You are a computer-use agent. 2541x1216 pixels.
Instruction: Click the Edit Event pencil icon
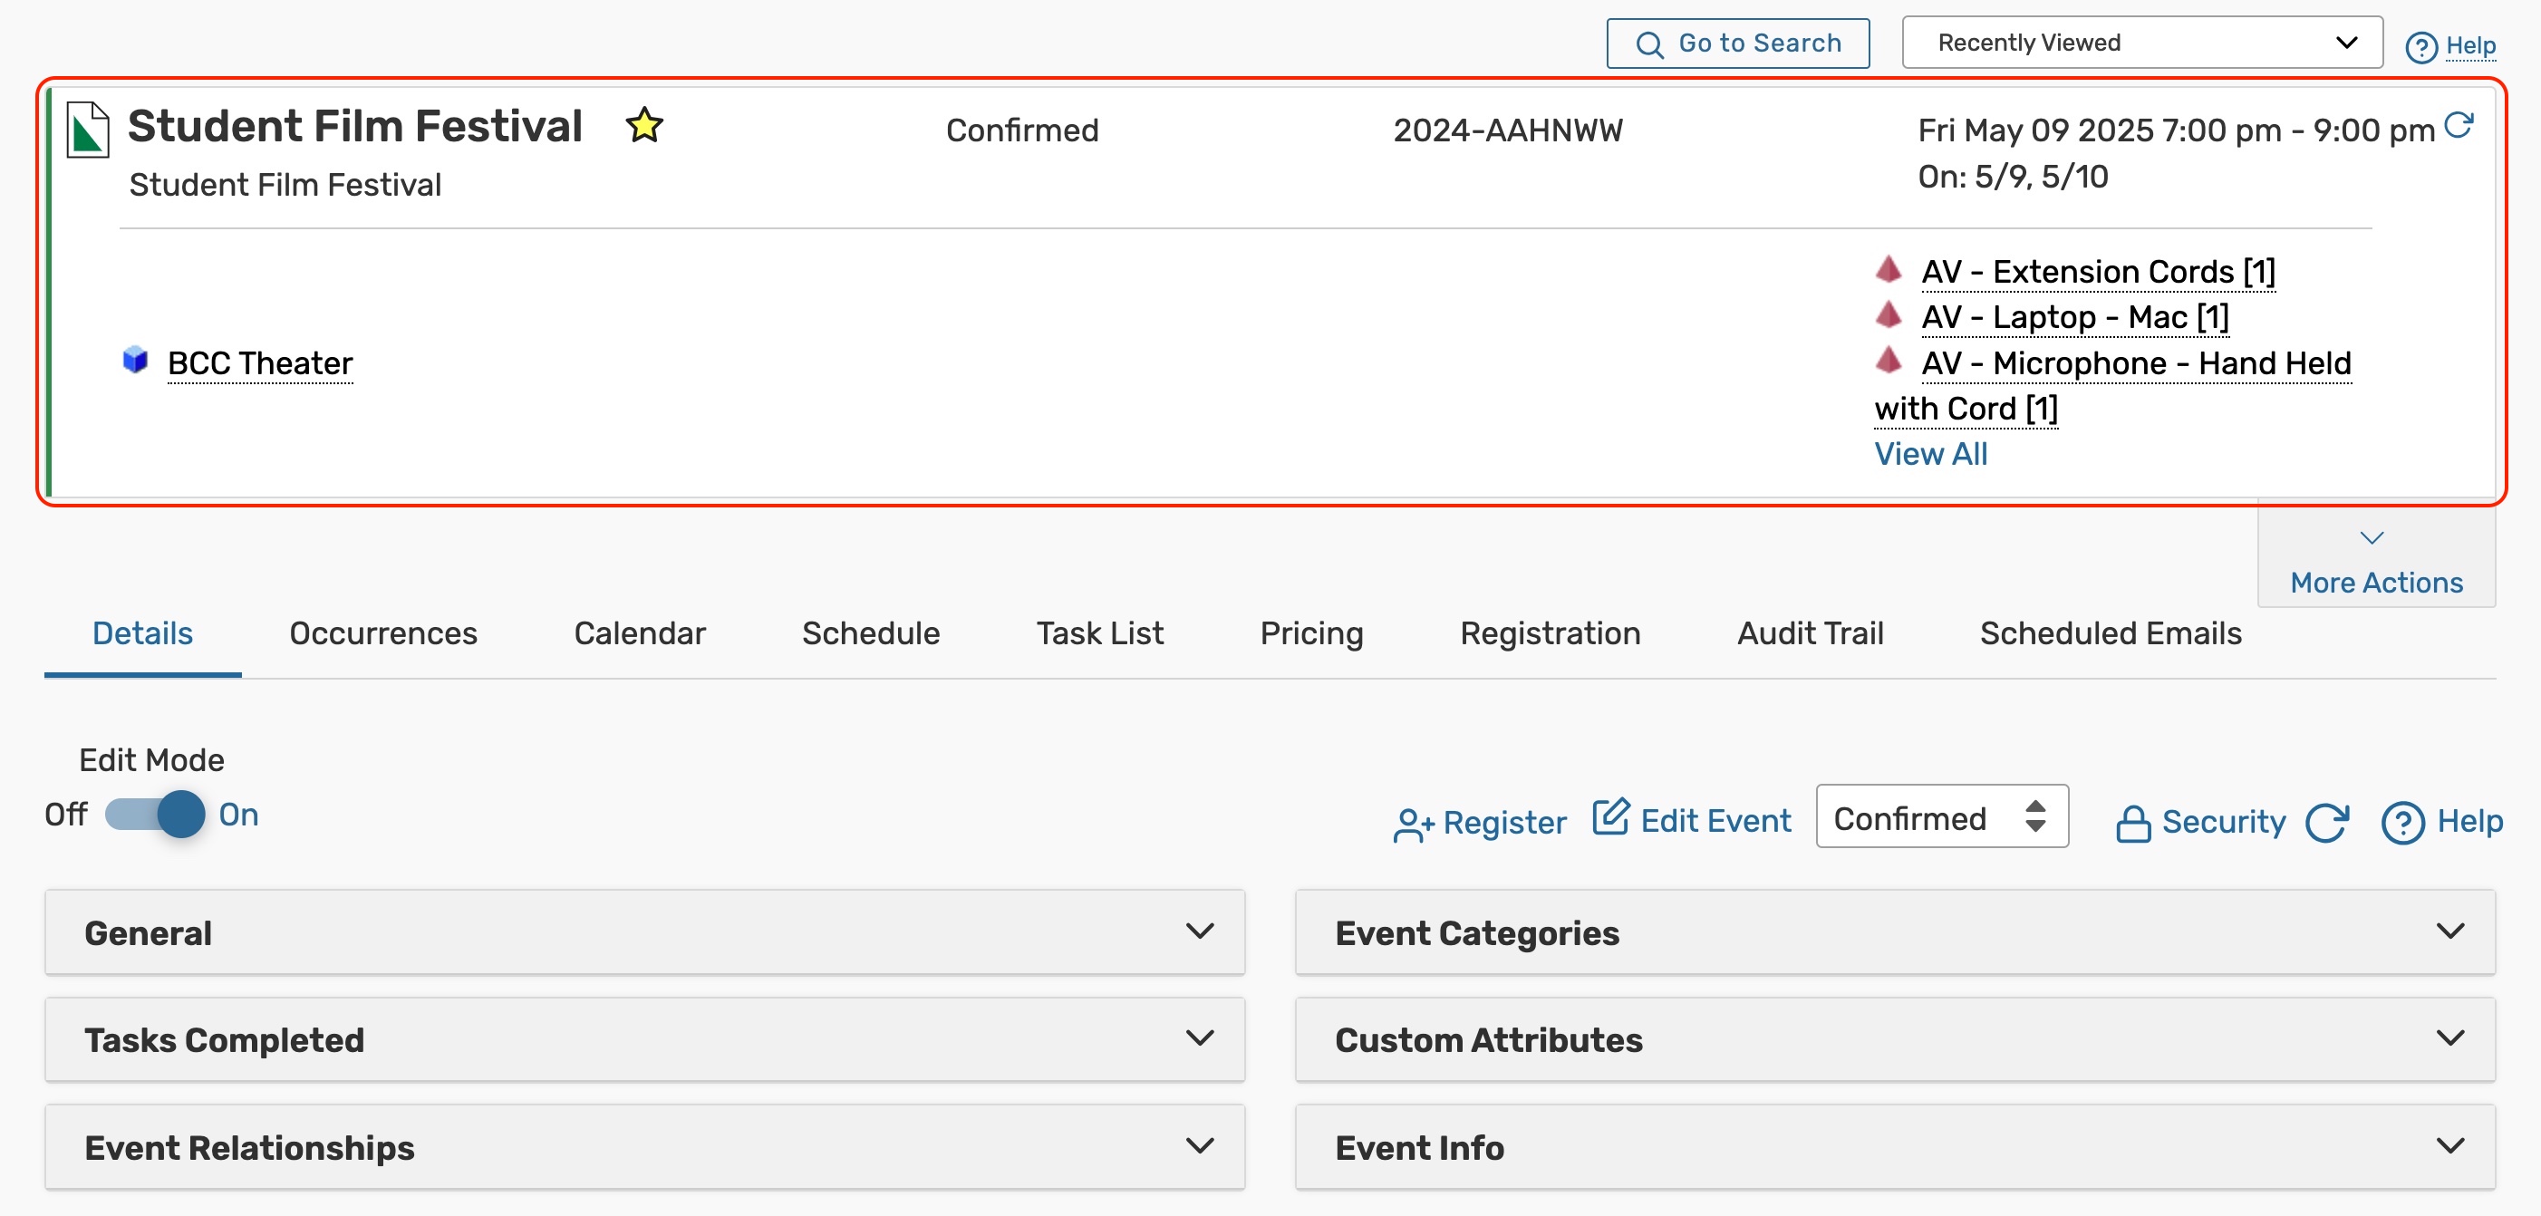[1611, 817]
